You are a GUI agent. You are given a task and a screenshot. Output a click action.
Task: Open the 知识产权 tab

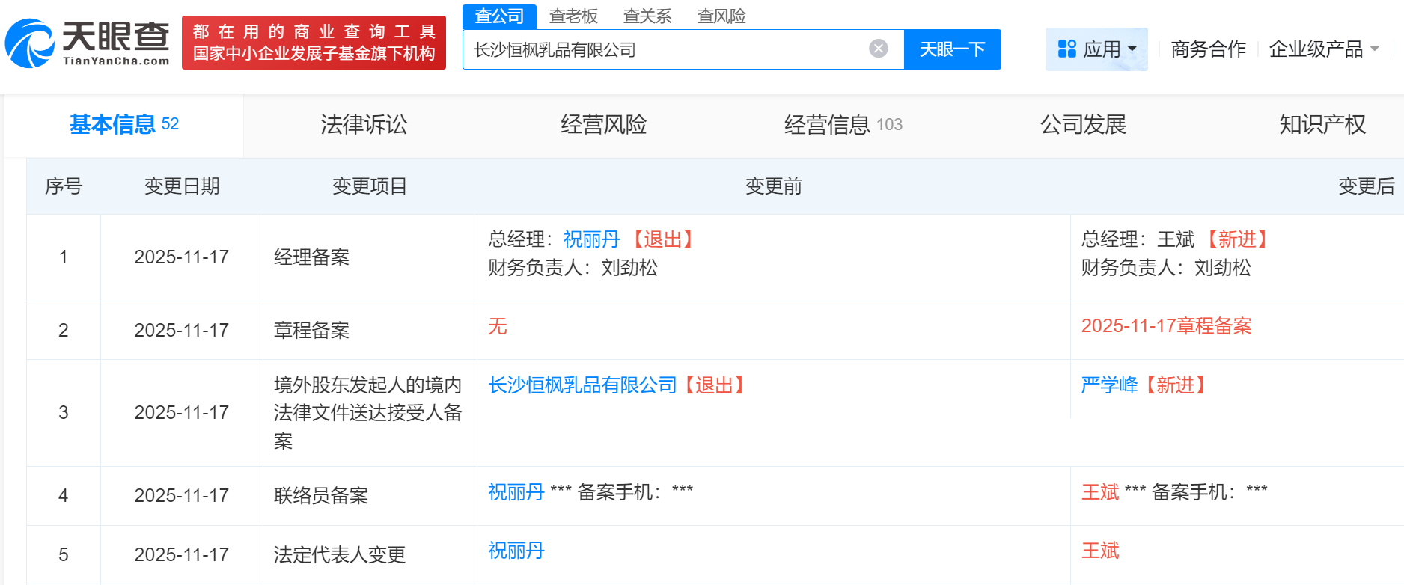pyautogui.click(x=1322, y=124)
